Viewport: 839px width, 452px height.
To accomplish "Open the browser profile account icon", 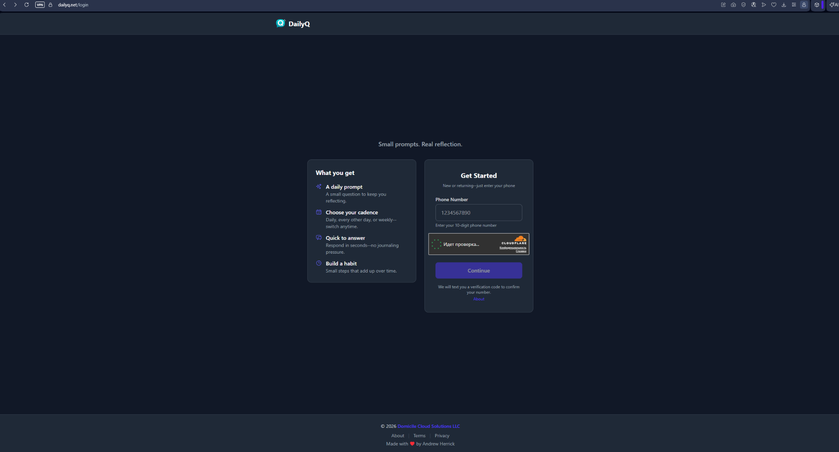I will tap(804, 5).
